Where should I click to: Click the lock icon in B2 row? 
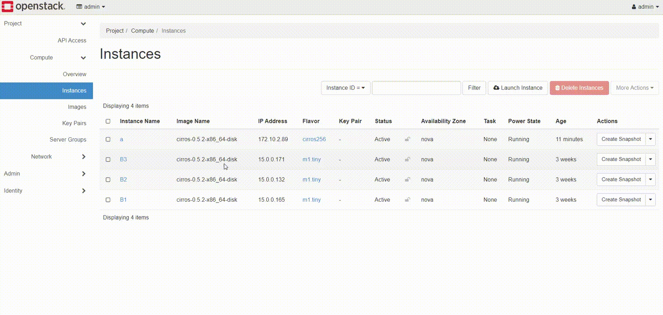point(407,180)
